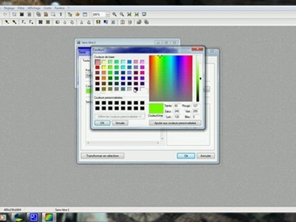296x222 pixels.
Task: Select the white basic color swatch
Action: click(x=142, y=89)
